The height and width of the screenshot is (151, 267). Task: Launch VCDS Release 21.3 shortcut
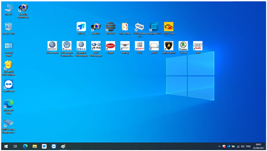coord(139,30)
